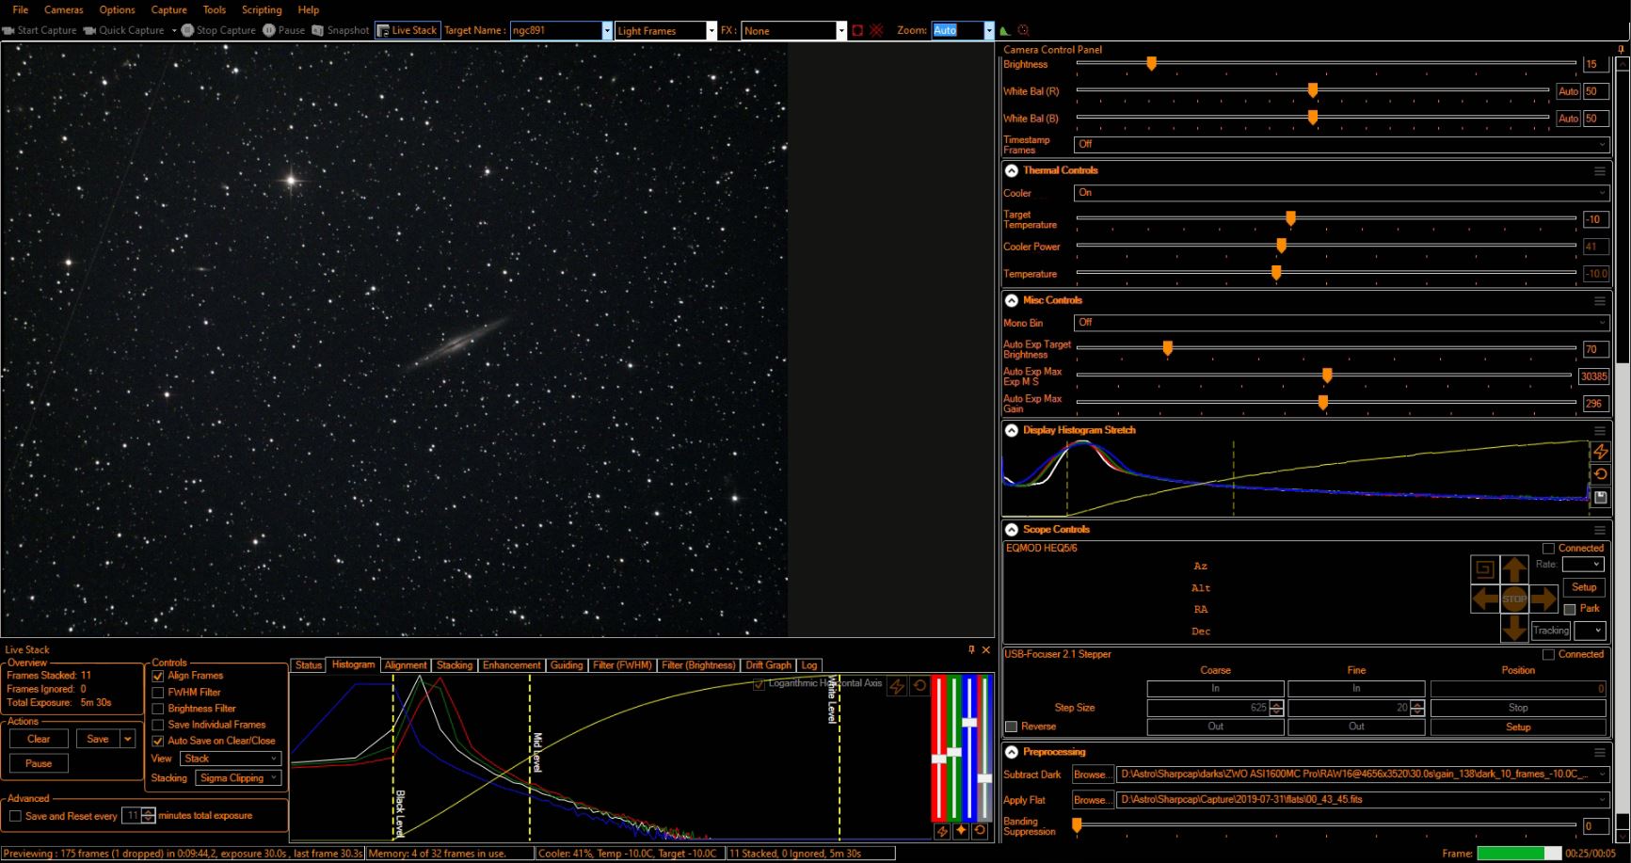Click the Quick Capture toolbar button

[124, 30]
